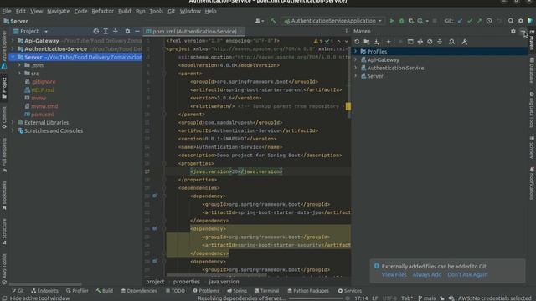Expand the .mvn folder
Screen dimensions: 536x301
(19, 65)
